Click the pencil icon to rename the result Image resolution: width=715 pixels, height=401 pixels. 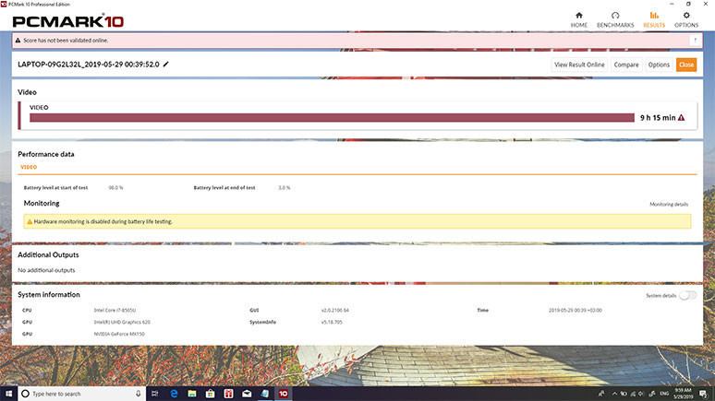click(166, 65)
